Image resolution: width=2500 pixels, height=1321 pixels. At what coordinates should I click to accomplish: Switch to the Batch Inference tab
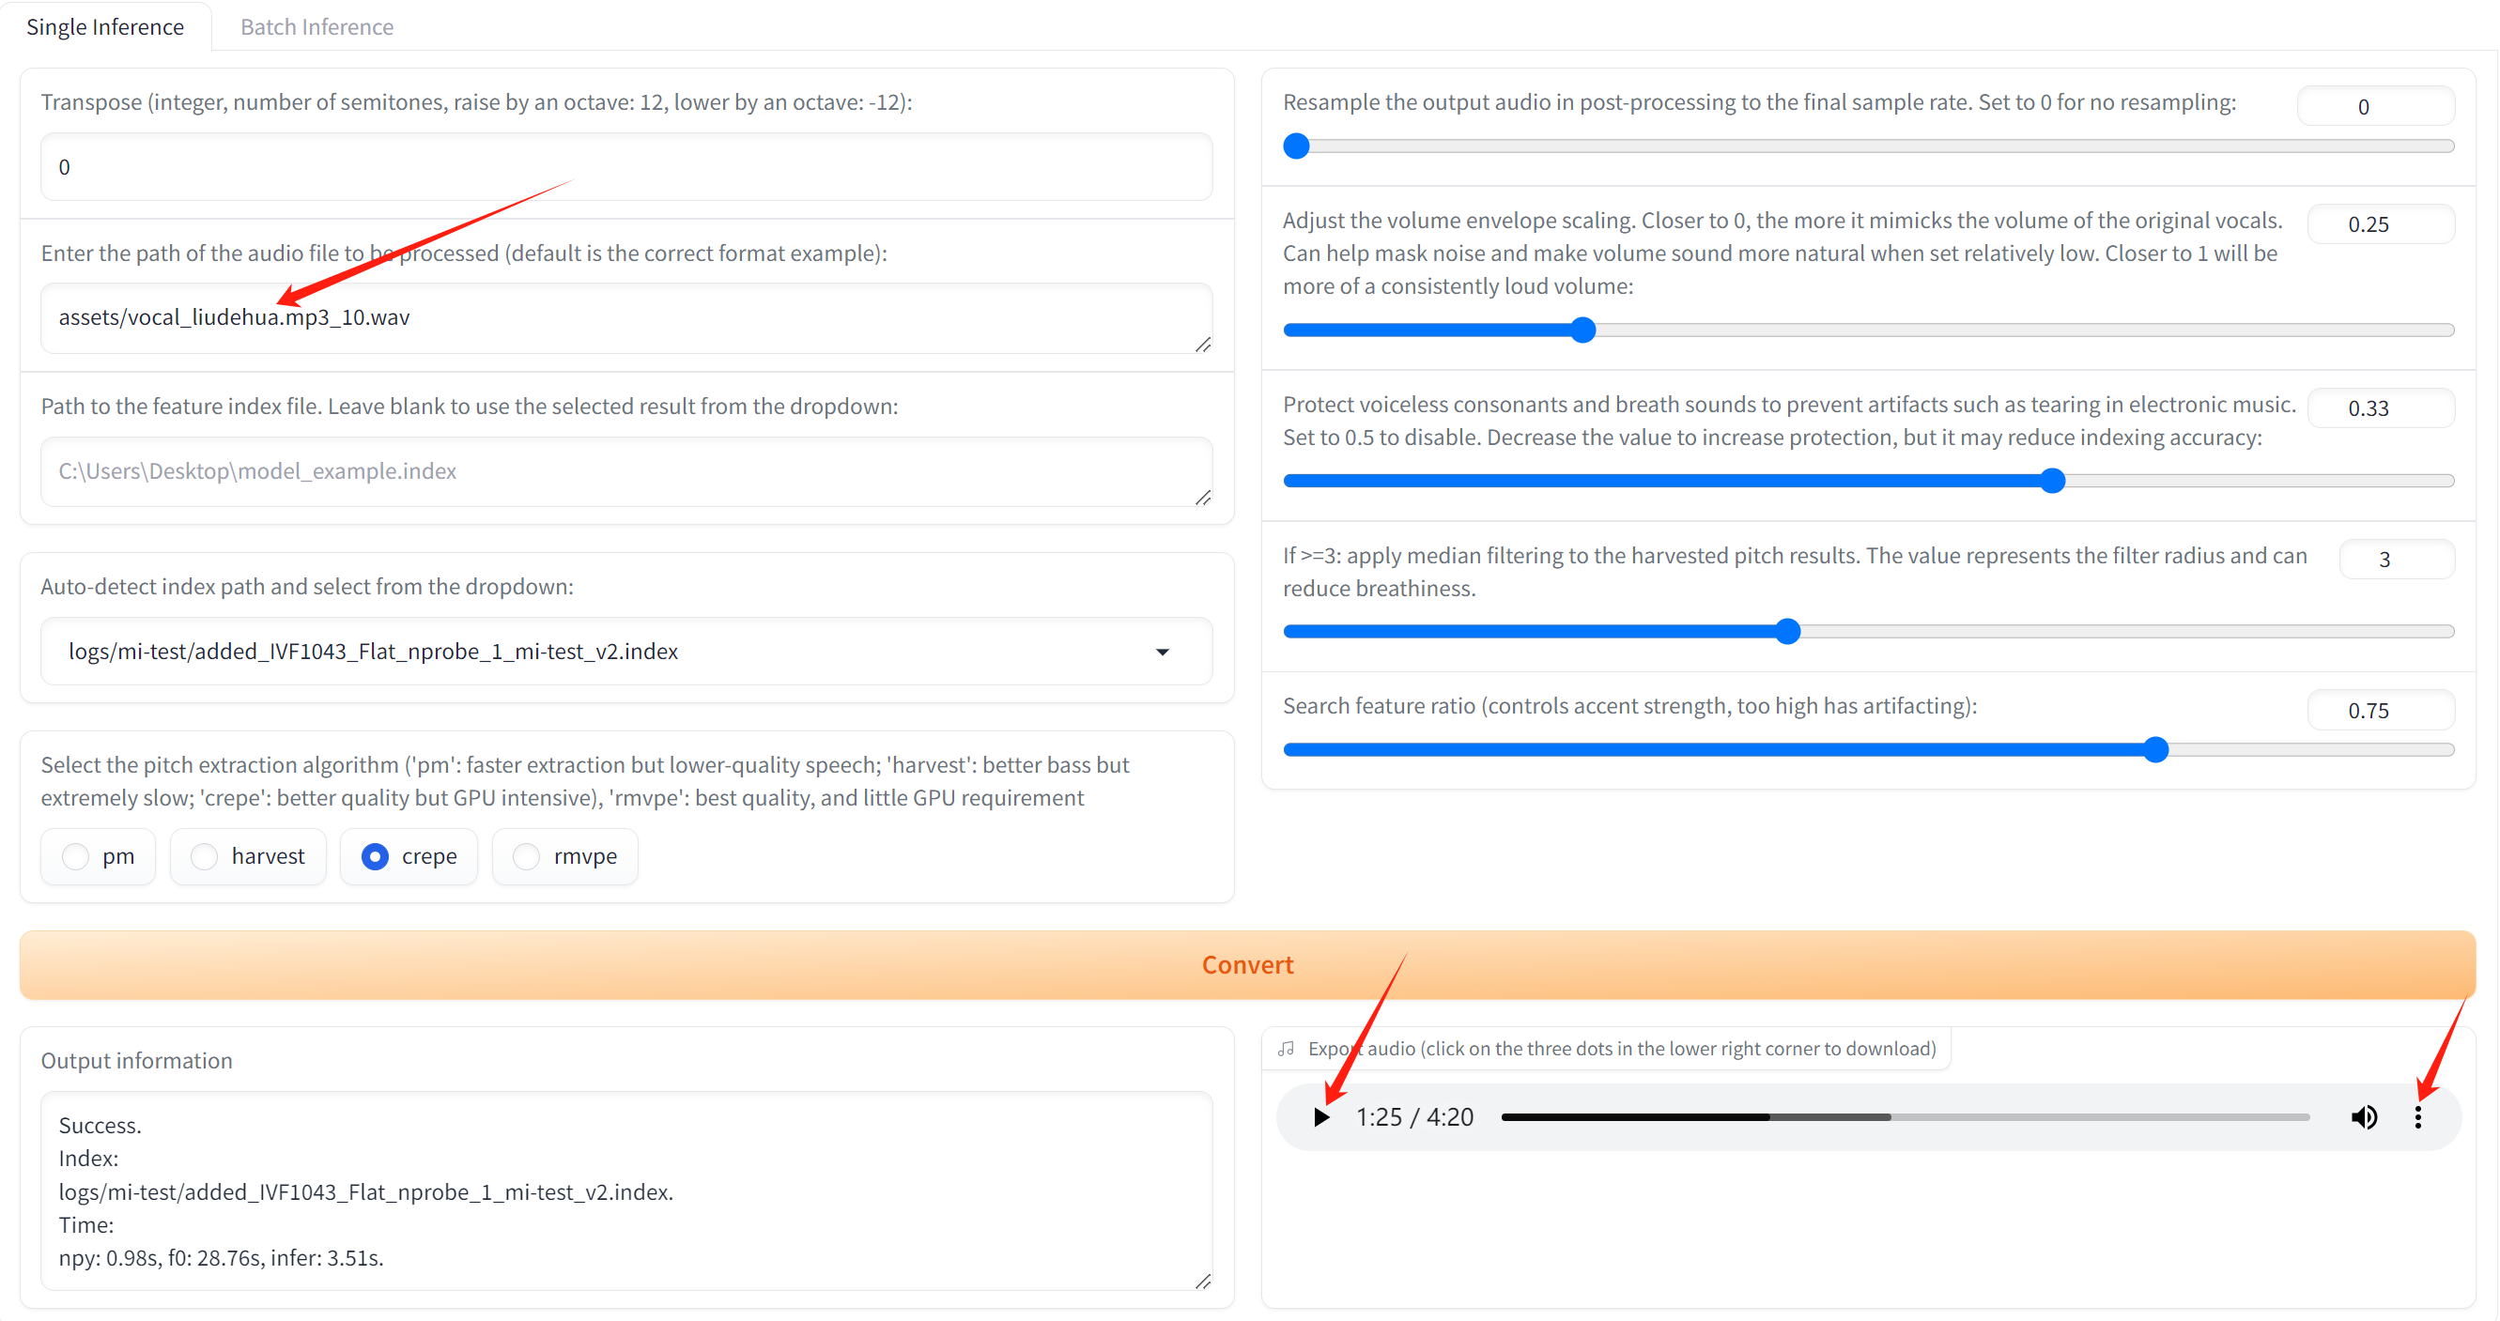coord(316,27)
